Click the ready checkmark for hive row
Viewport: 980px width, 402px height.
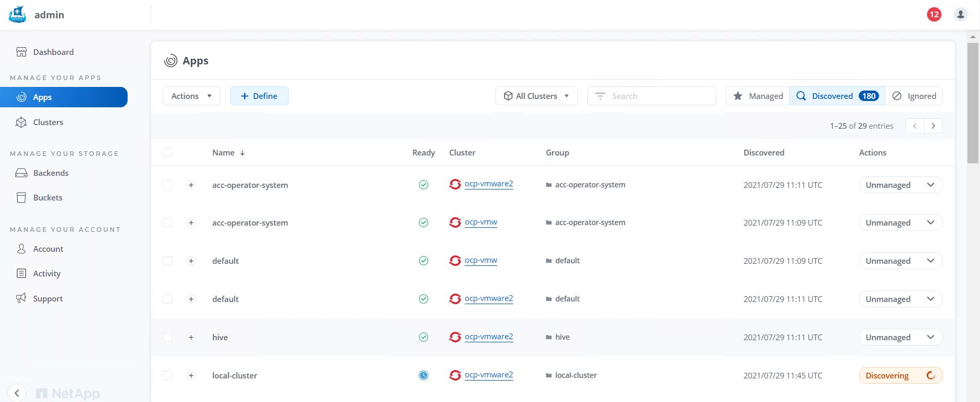click(424, 337)
